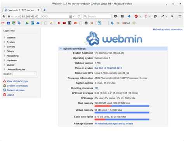Close the Webmin 1.770 tab
This screenshot has height=141, width=184.
(38, 10)
